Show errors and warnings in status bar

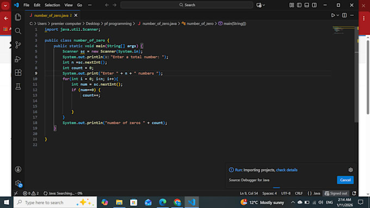click(x=31, y=193)
